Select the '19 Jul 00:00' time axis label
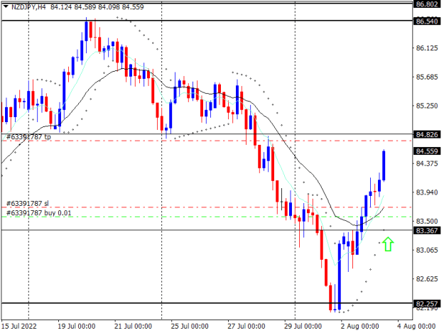The width and height of the screenshot is (444, 333). (77, 326)
